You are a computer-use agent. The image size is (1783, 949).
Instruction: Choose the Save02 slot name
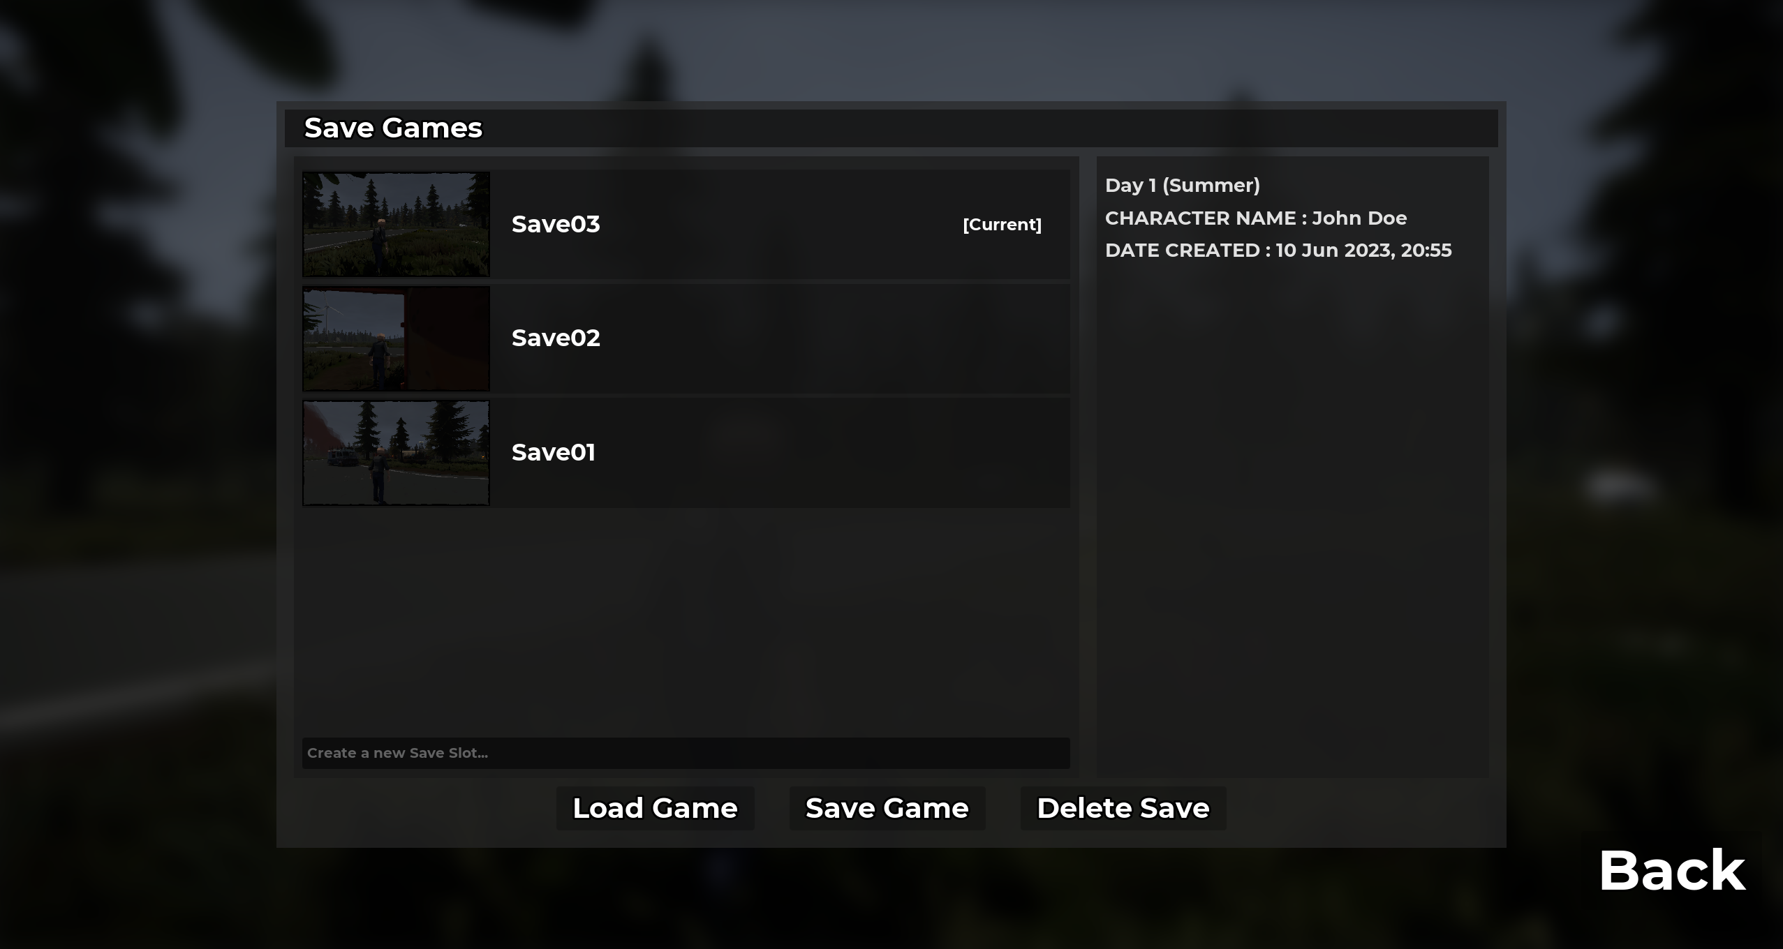point(556,338)
